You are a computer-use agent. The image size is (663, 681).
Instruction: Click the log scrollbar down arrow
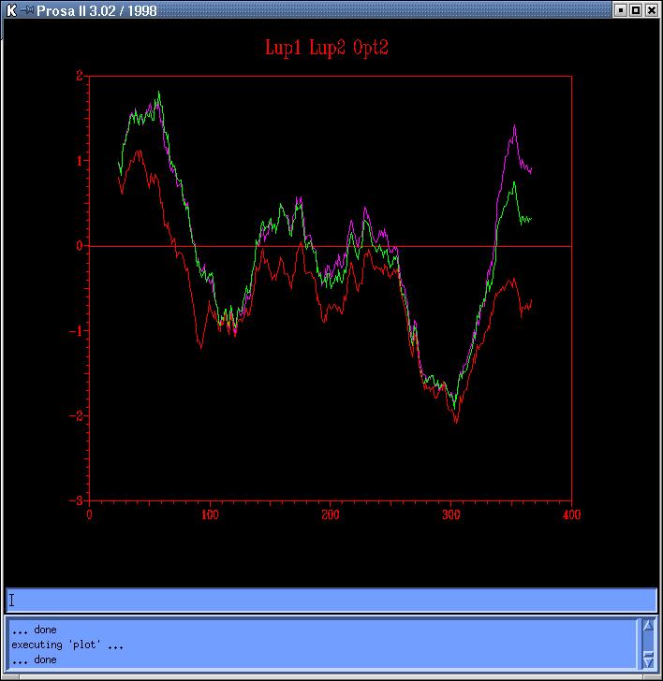point(647,660)
